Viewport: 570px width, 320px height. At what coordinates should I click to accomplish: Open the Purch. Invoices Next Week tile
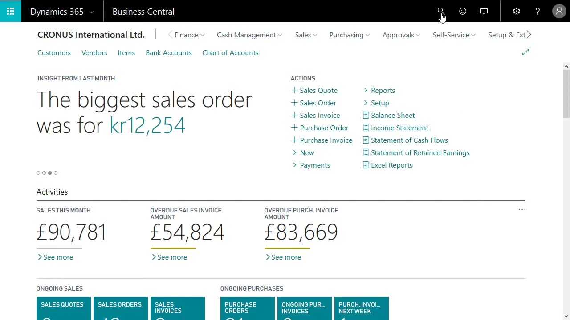(x=362, y=308)
